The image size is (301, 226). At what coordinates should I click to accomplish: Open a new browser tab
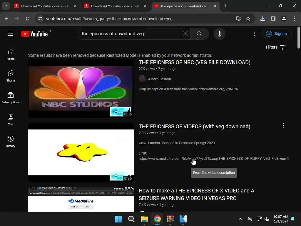(x=225, y=6)
